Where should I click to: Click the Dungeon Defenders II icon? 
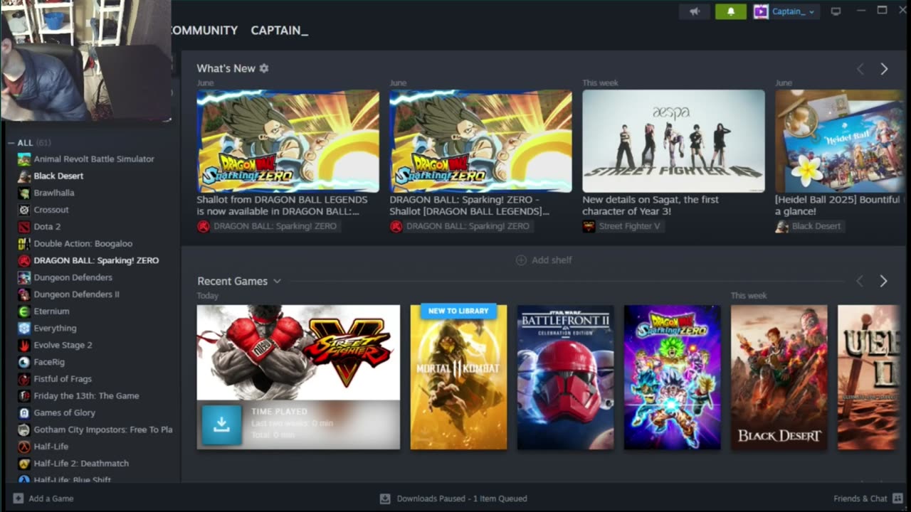tap(24, 294)
